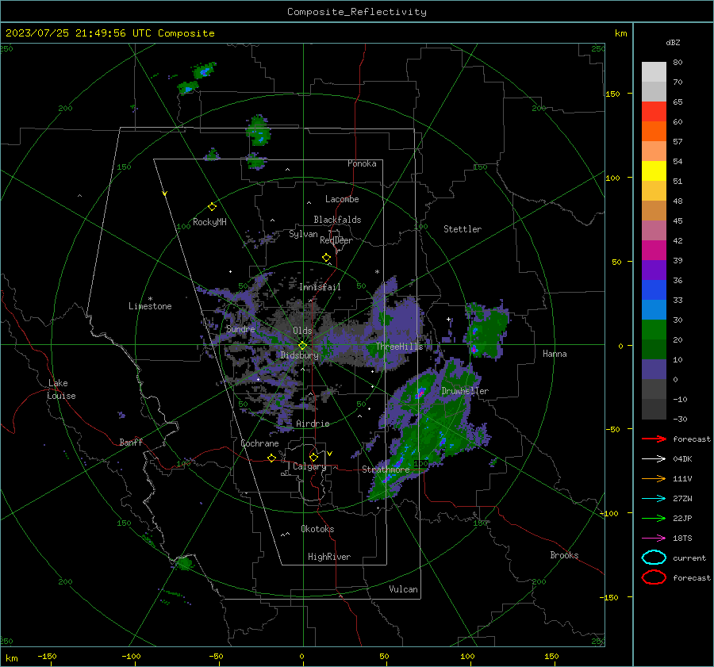The image size is (714, 667).
Task: Click the Lake Louise label
Action: [61, 389]
